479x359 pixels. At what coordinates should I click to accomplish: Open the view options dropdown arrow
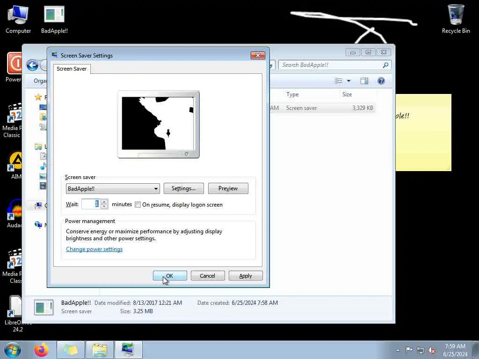tap(348, 81)
